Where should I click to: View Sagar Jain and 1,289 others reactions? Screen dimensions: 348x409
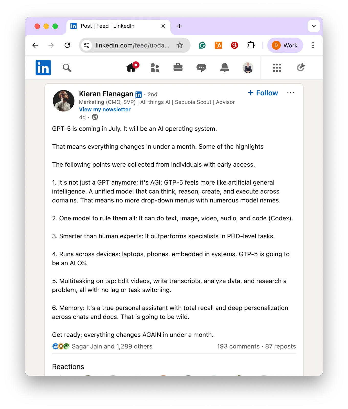point(112,346)
